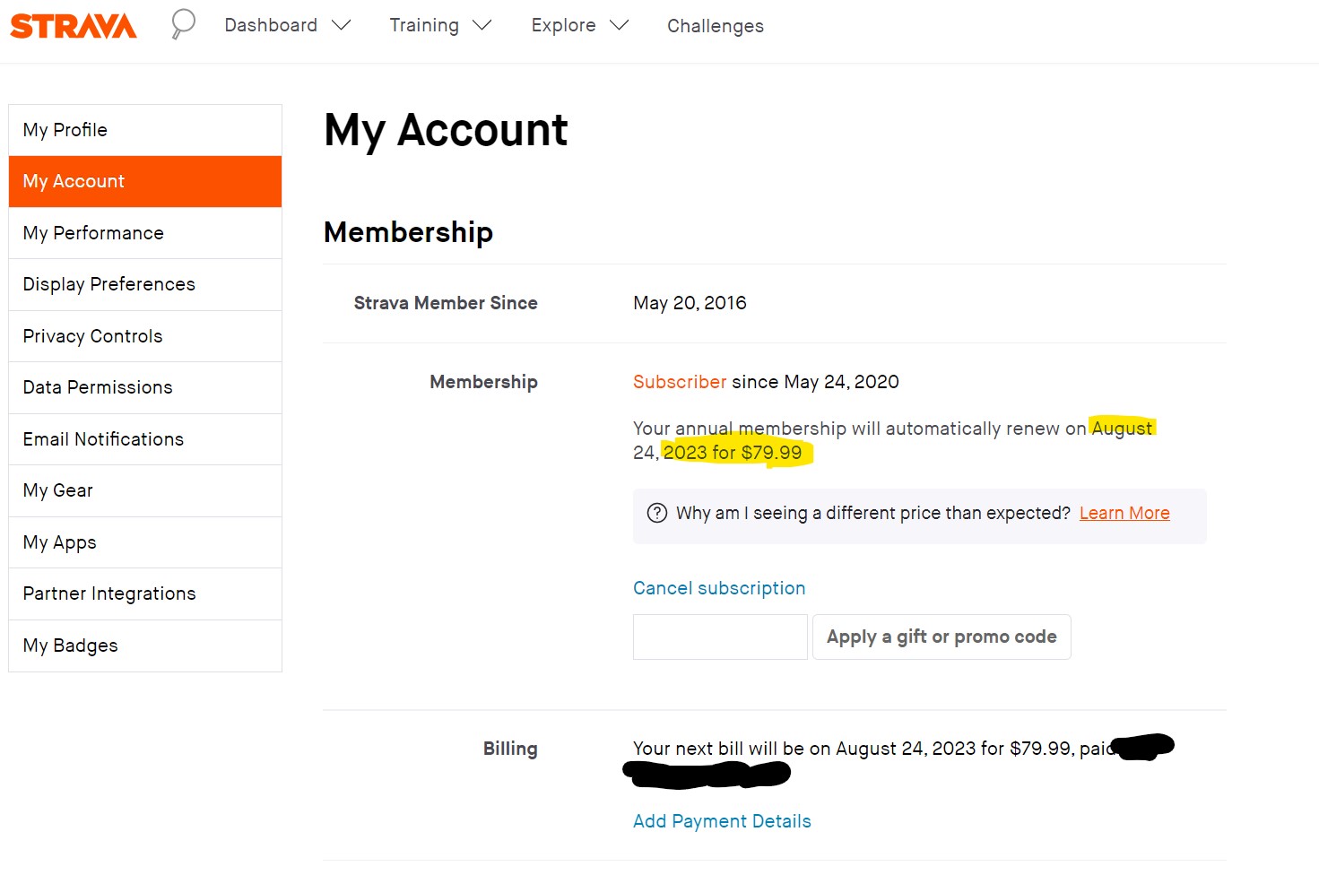Click the Billing label
This screenshot has width=1319, height=875.
coord(510,749)
